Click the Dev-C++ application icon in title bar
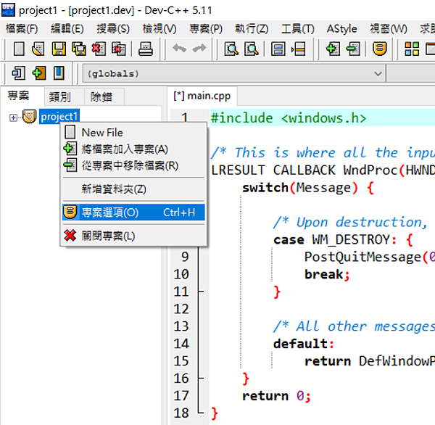Image resolution: width=435 pixels, height=425 pixels. 8,9
